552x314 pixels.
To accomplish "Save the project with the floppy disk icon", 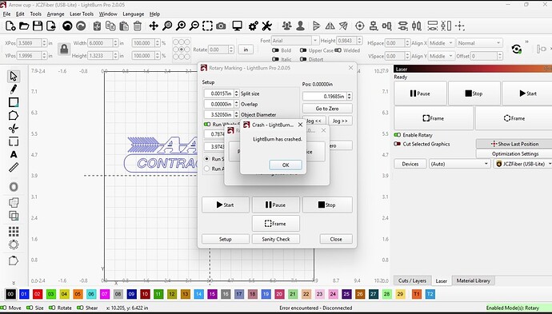I will (x=38, y=26).
